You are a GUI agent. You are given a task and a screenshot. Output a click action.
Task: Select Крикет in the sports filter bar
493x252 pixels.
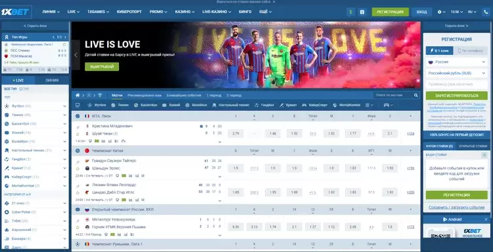(x=288, y=105)
